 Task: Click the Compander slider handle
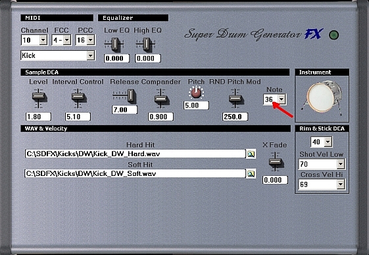tap(161, 99)
